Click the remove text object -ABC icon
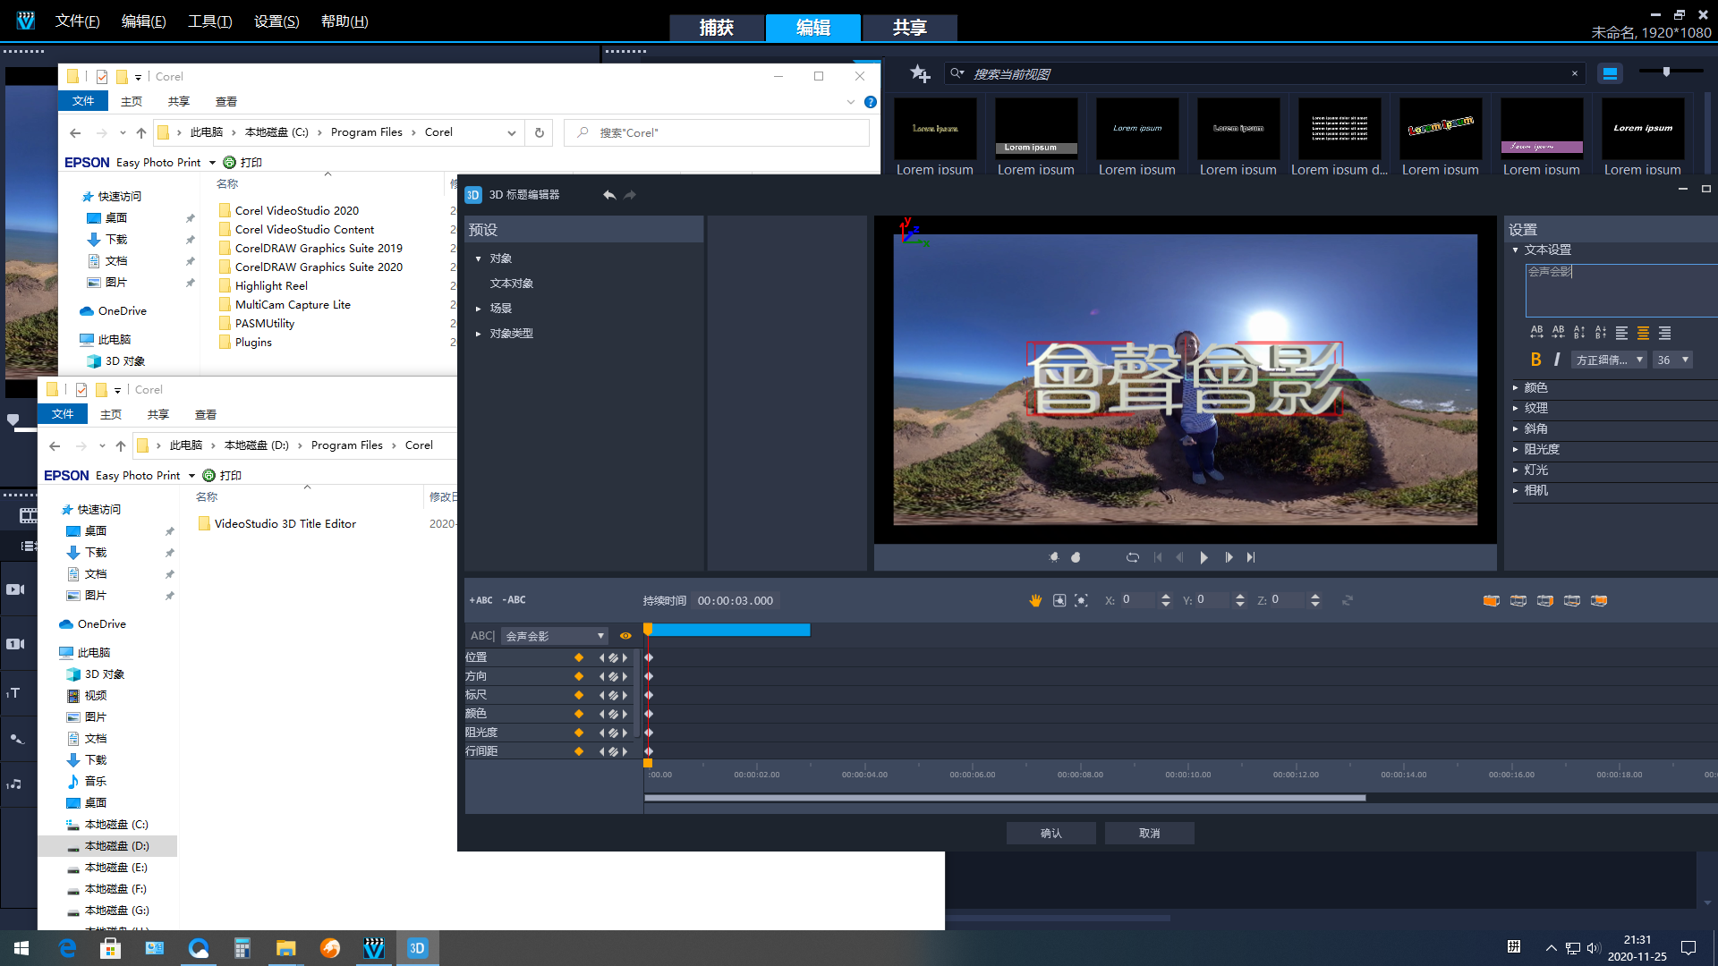1718x966 pixels. click(515, 600)
